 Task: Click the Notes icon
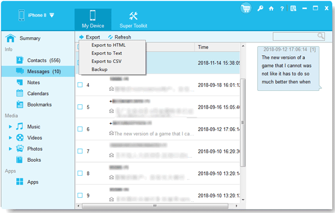coord(20,82)
